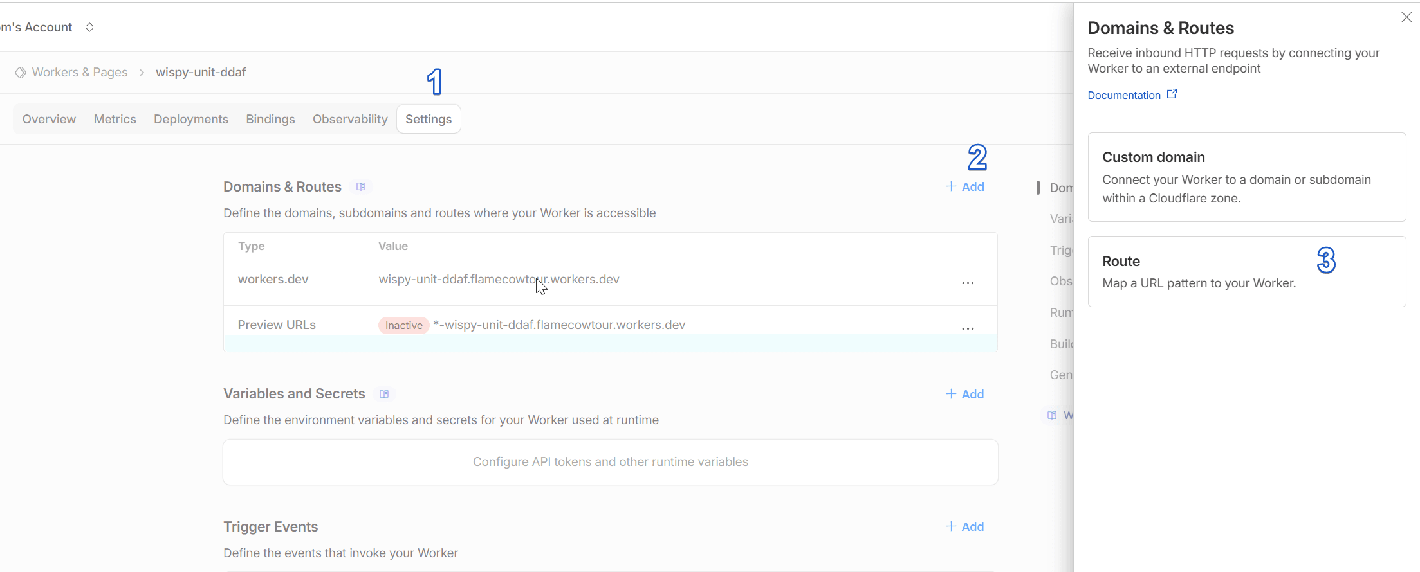Open the Observability tab
Viewport: 1420px width, 572px height.
(x=350, y=119)
